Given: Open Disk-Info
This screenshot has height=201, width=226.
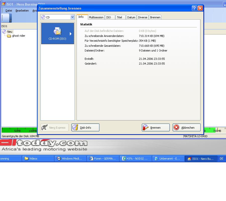Looking at the screenshot, I should point(85,127).
